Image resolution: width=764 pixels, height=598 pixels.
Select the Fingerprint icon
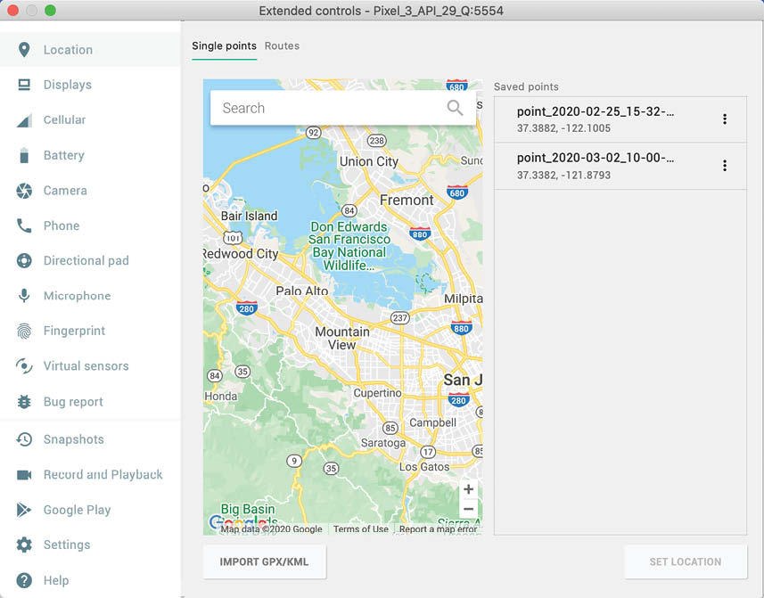(x=24, y=331)
